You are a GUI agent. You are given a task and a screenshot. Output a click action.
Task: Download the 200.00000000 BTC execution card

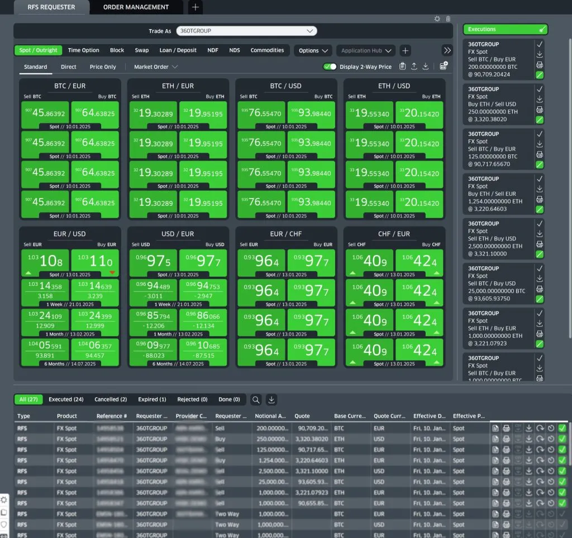tap(540, 54)
